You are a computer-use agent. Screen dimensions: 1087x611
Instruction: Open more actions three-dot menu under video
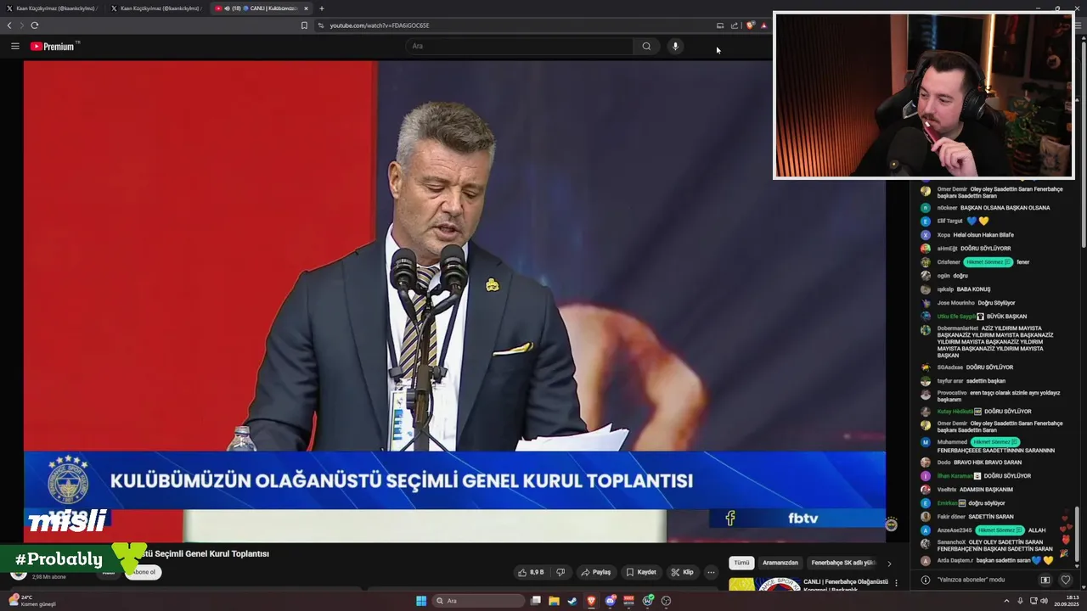(x=712, y=572)
